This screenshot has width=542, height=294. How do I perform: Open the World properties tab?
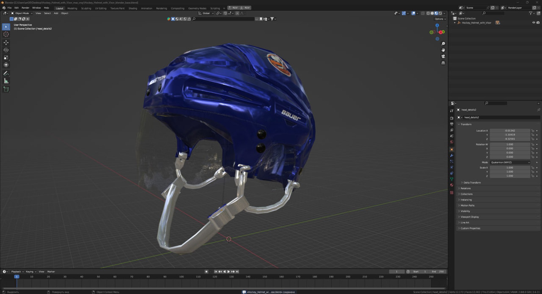pyautogui.click(x=452, y=142)
